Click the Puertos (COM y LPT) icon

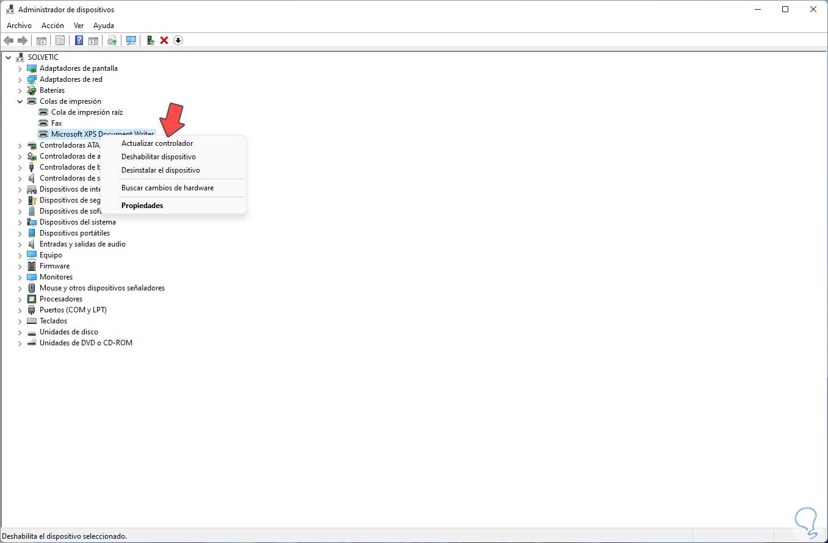click(x=32, y=310)
